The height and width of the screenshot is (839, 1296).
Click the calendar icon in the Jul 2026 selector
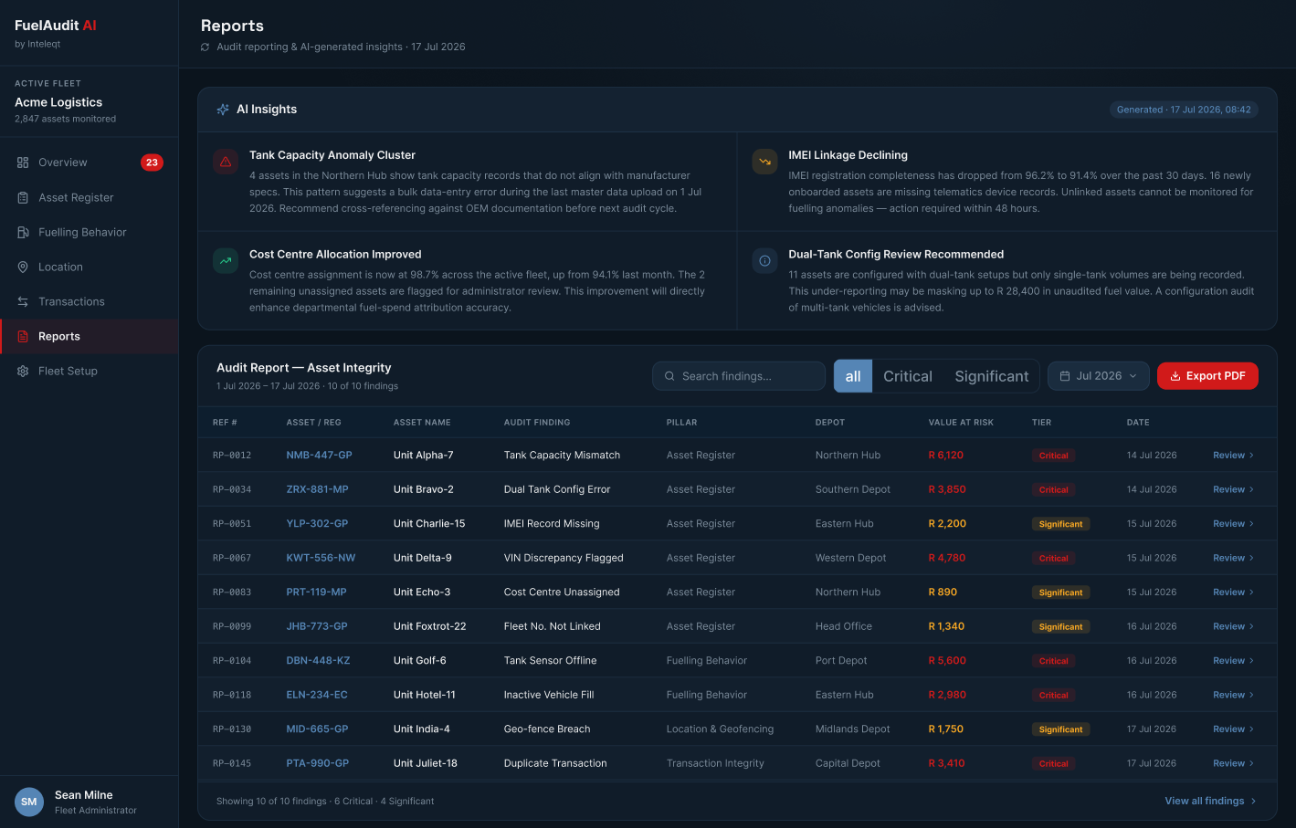pos(1065,376)
